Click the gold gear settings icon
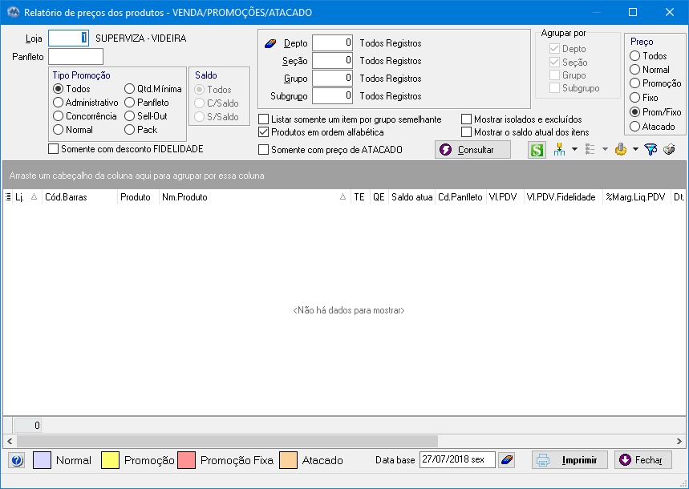 (621, 150)
